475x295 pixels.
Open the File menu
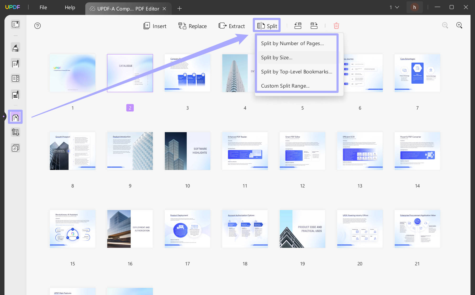[43, 7]
